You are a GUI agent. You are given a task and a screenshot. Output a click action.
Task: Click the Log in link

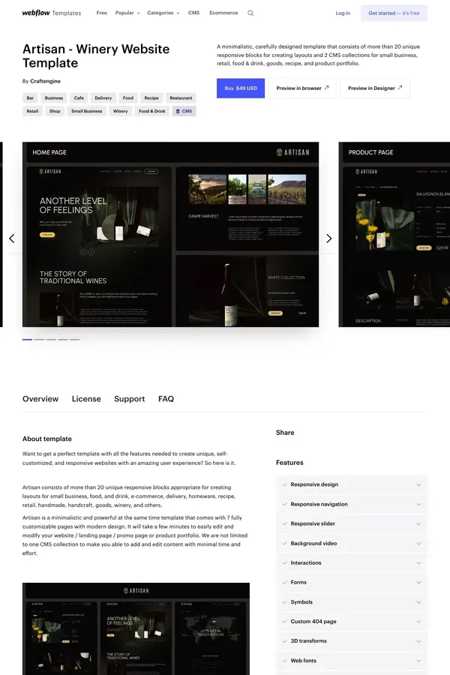pyautogui.click(x=343, y=13)
